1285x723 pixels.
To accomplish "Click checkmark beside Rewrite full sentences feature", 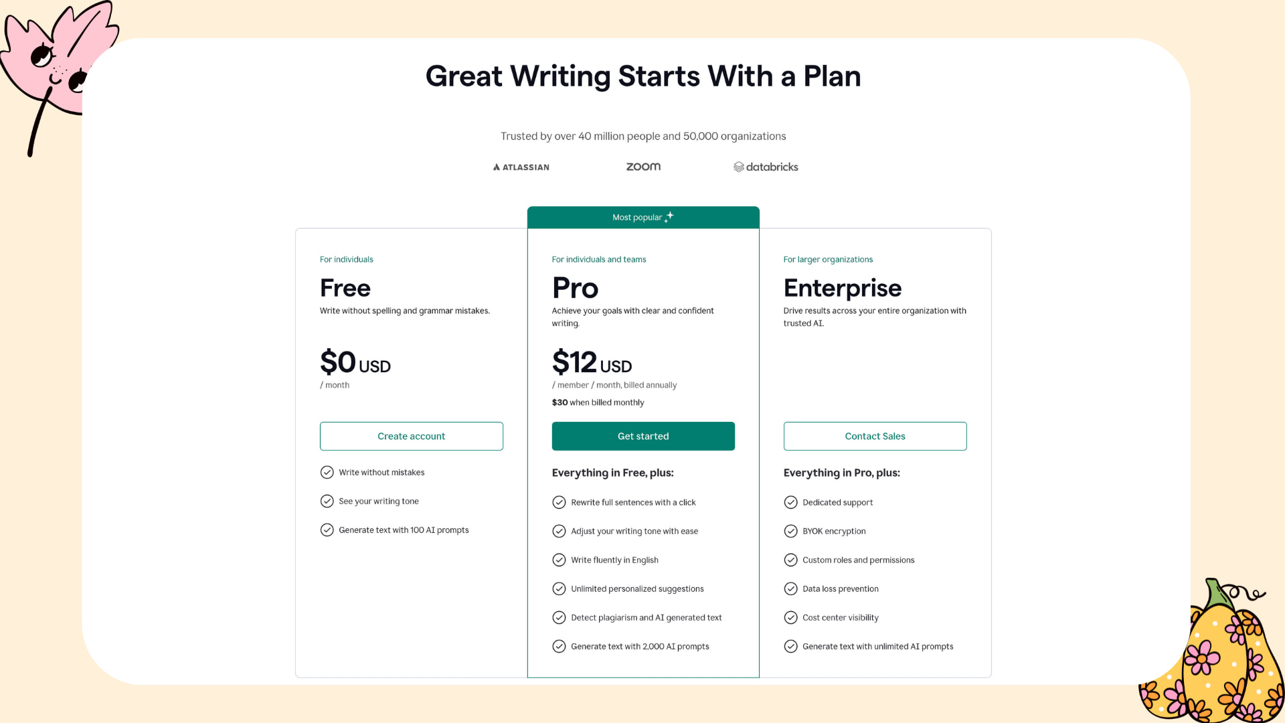I will (560, 502).
